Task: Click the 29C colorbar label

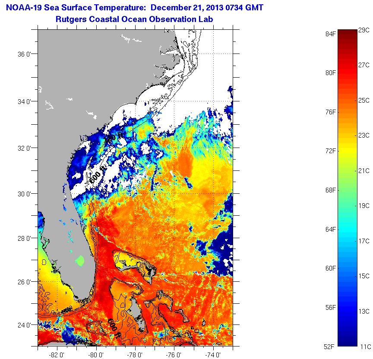Action: (364, 30)
